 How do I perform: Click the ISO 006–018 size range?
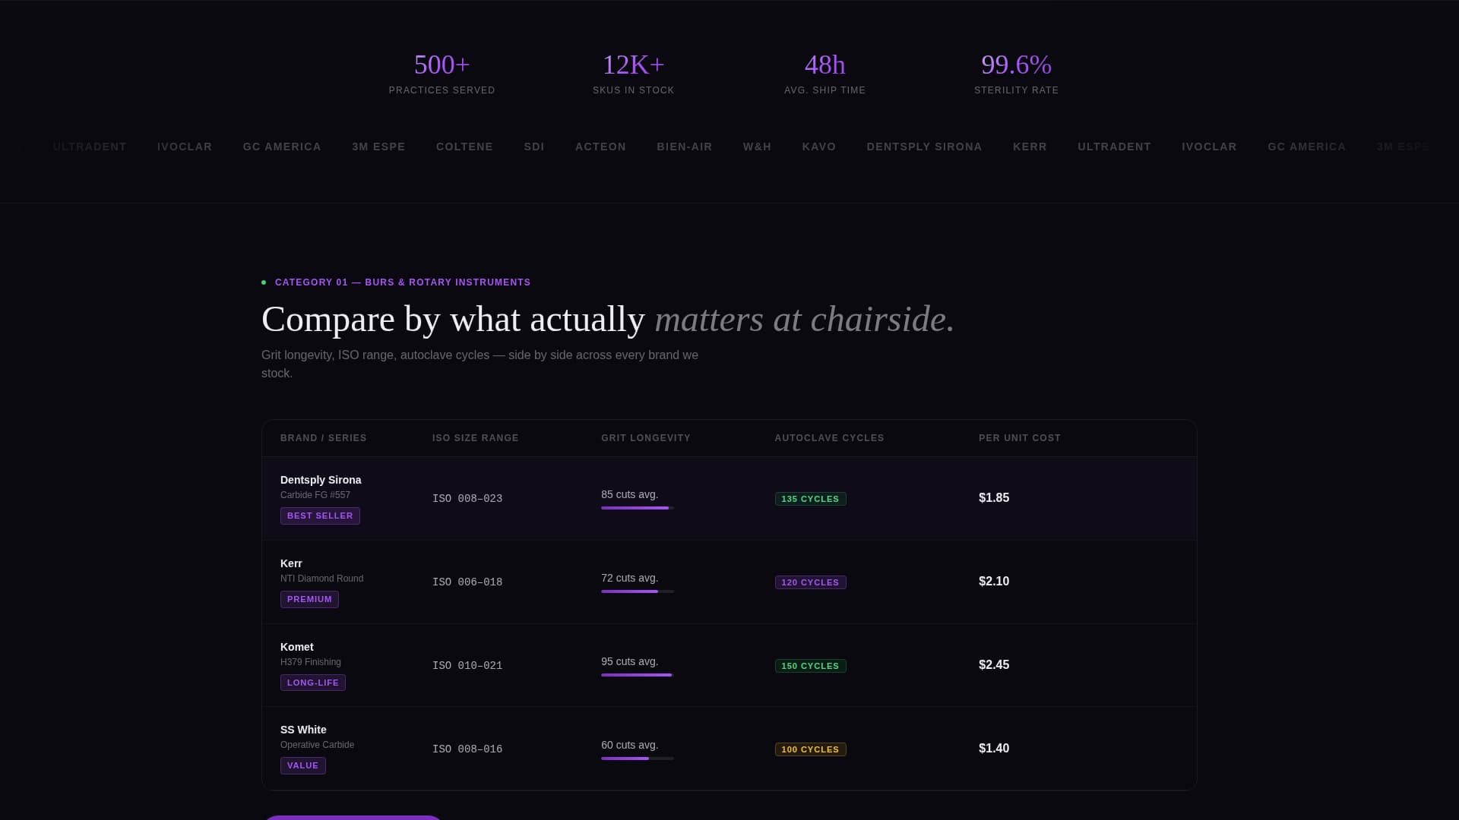pos(467,582)
